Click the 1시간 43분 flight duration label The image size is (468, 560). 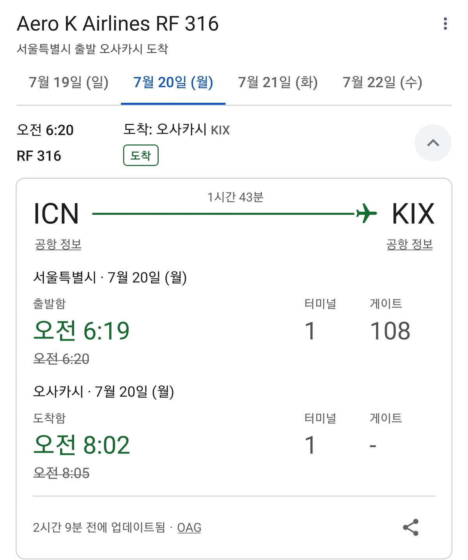click(235, 197)
